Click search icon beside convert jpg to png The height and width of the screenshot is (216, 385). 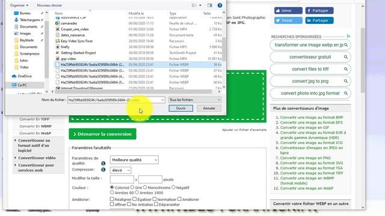tap(346, 81)
